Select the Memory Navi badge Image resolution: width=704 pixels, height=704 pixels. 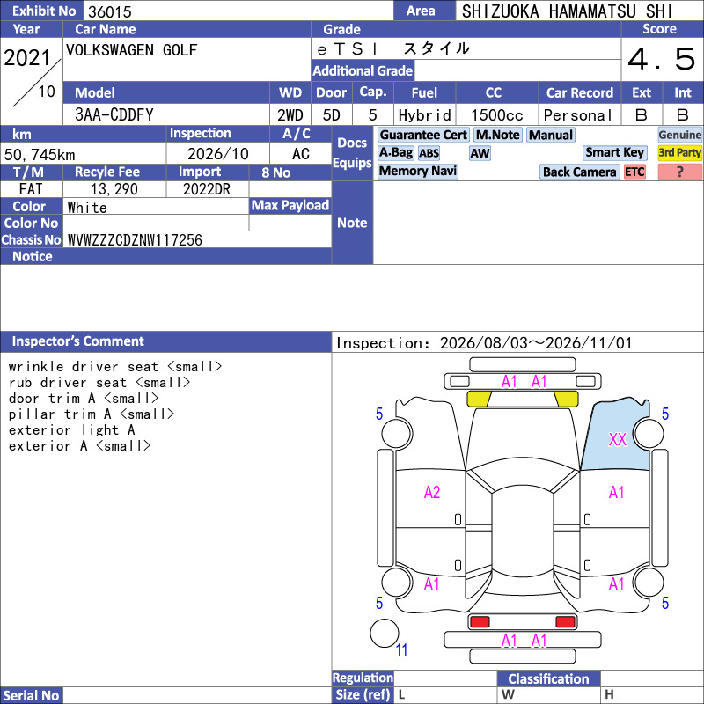tap(417, 171)
